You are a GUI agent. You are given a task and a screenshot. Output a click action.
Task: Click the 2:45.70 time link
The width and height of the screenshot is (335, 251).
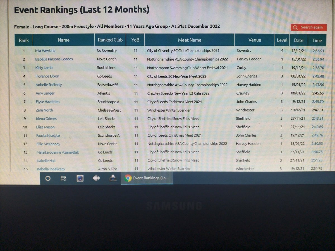(318, 102)
